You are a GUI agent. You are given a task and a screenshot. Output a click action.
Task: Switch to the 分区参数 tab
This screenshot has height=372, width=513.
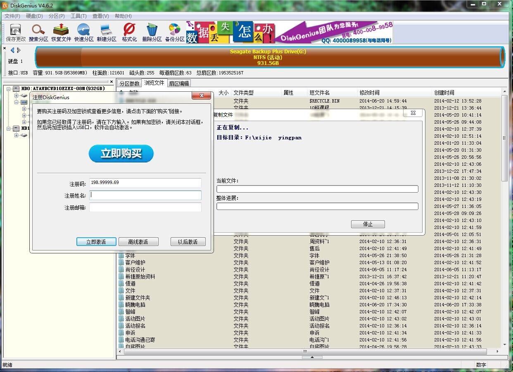coord(129,83)
